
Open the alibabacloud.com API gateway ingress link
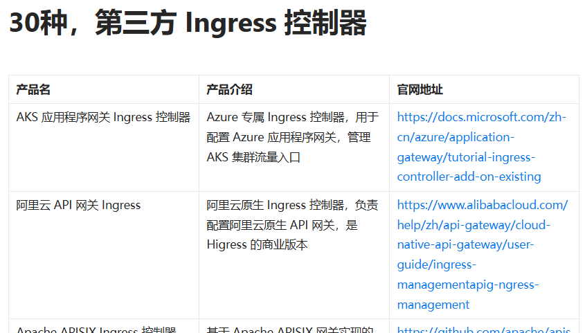tap(483, 255)
